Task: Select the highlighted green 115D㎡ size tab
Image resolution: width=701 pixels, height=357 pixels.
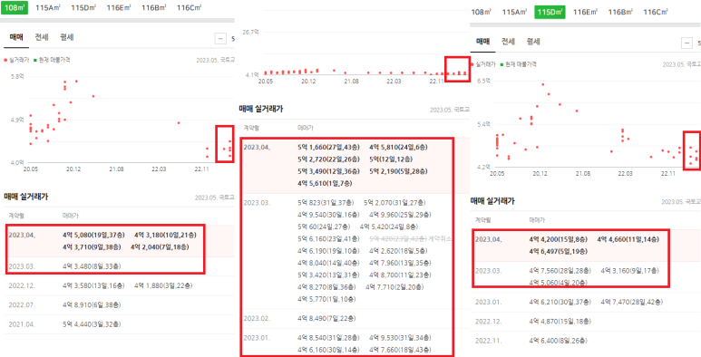Action: click(x=550, y=12)
